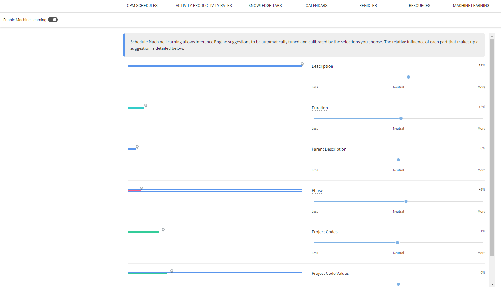501x287 pixels.
Task: Click the Project Codes bar pin marker
Action: (x=163, y=230)
